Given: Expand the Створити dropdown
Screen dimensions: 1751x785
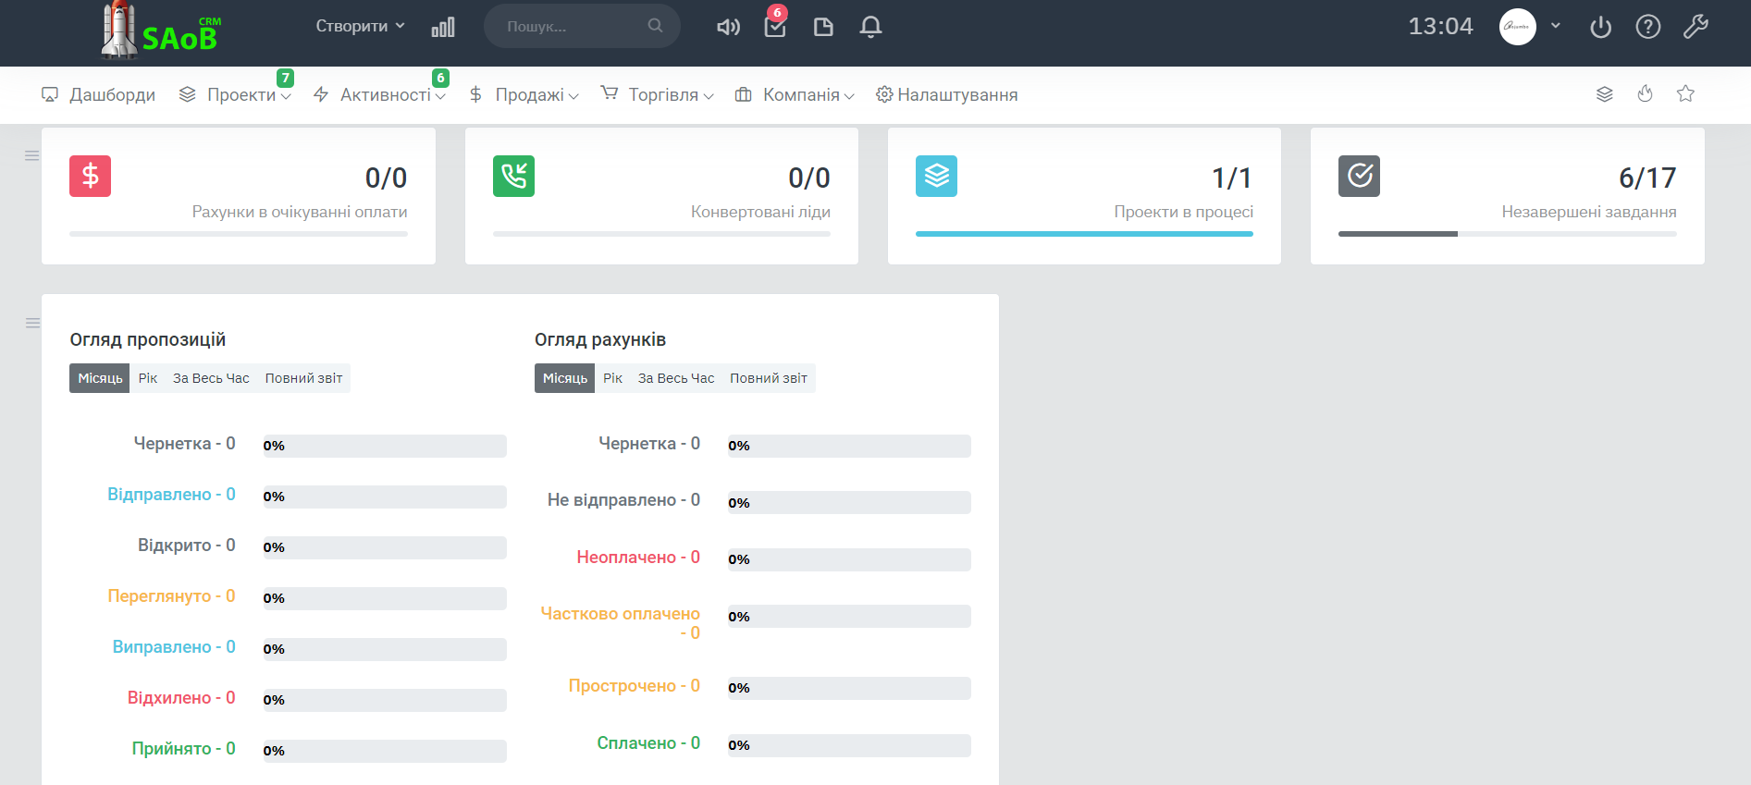Looking at the screenshot, I should (x=361, y=26).
